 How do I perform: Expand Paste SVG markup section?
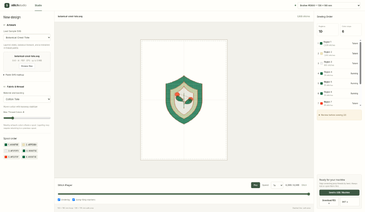[x=14, y=75]
